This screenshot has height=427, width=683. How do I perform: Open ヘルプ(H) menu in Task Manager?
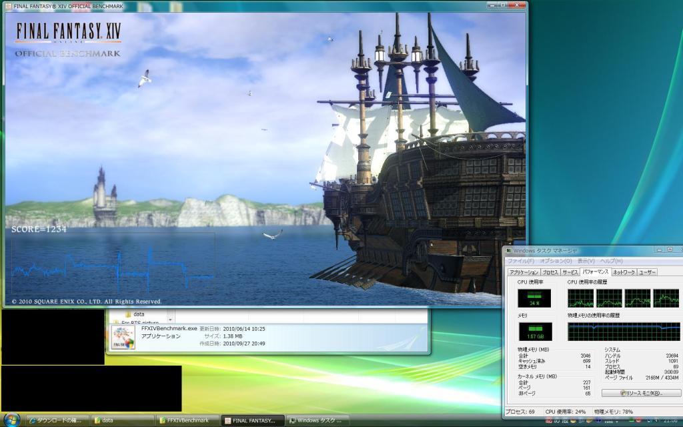click(611, 261)
